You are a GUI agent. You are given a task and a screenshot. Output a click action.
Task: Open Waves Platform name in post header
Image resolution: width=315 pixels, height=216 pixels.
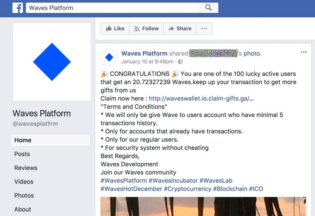(144, 54)
